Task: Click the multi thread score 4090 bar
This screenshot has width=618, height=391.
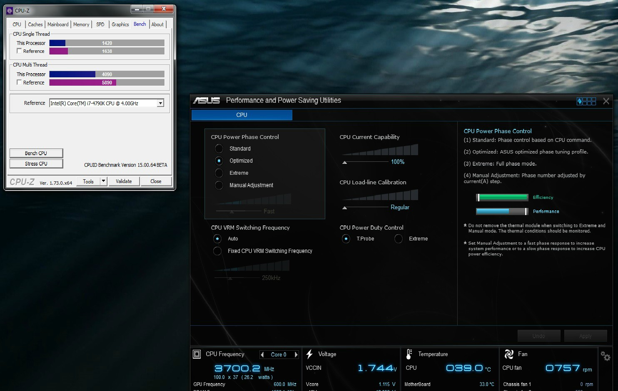Action: tap(107, 74)
